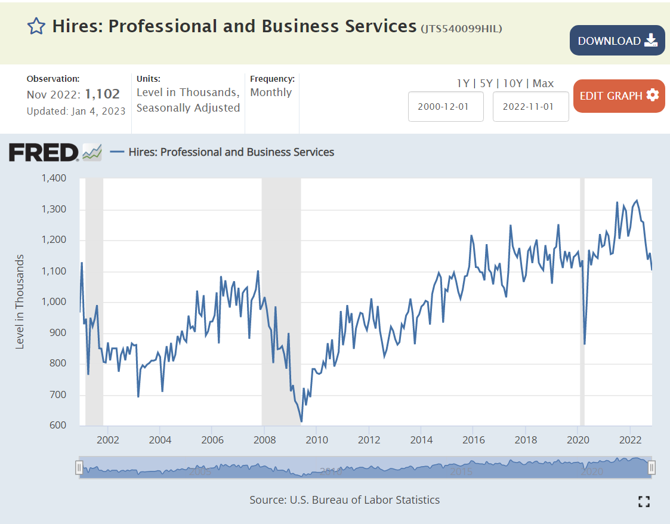Click the JTS540099HIL series ID

click(x=461, y=28)
